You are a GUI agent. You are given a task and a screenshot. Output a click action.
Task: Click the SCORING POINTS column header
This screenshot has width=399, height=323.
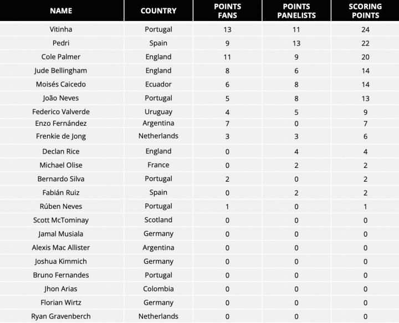coord(365,11)
